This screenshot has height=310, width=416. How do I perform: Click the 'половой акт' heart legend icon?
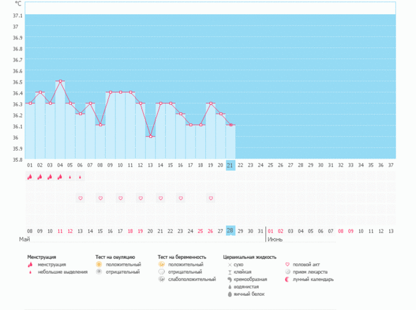pos(288,264)
